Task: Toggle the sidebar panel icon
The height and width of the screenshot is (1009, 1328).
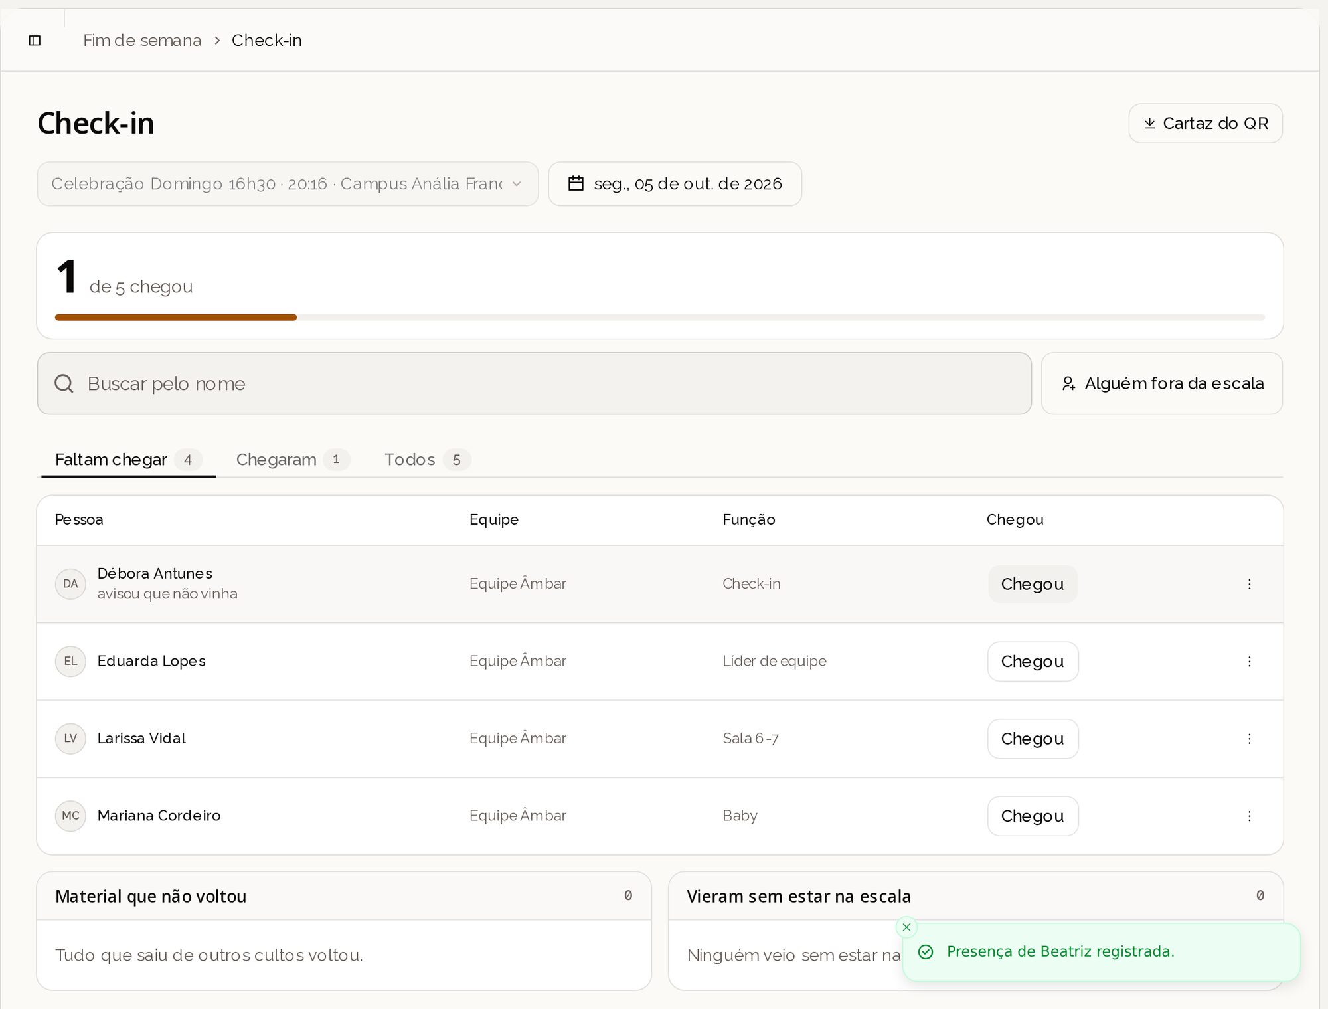Action: pos(35,41)
